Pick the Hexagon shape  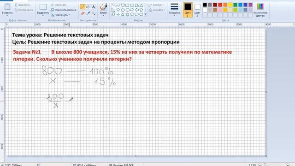127,10
